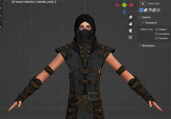Toggle camera view icon
This screenshot has height=119, width=171.
[130, 31]
